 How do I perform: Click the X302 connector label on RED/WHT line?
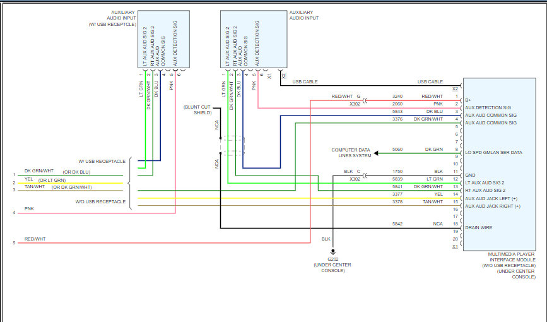tap(355, 104)
